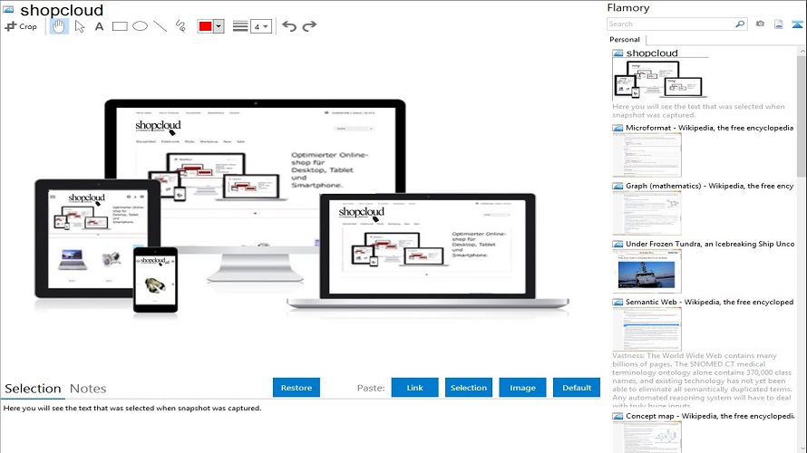
Task: Switch to the Selection tab
Action: pyautogui.click(x=33, y=389)
